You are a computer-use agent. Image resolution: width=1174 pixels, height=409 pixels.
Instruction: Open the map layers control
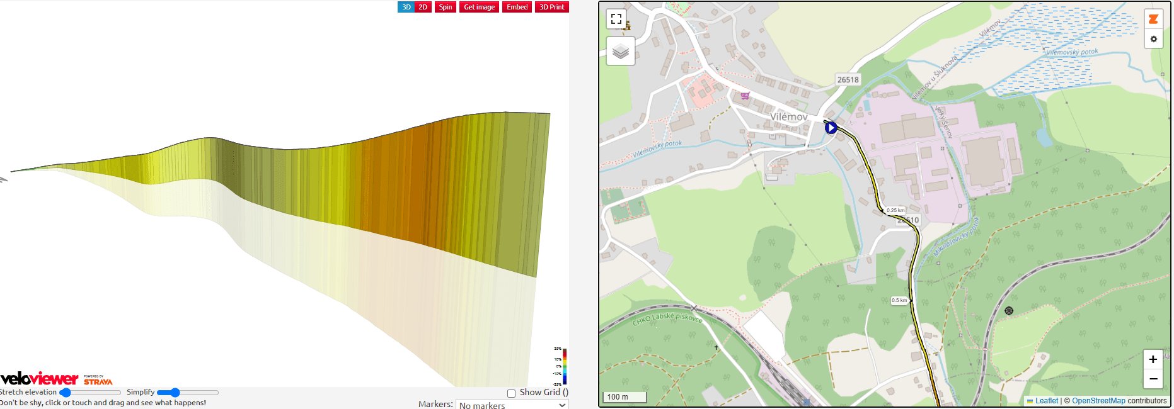coord(621,51)
